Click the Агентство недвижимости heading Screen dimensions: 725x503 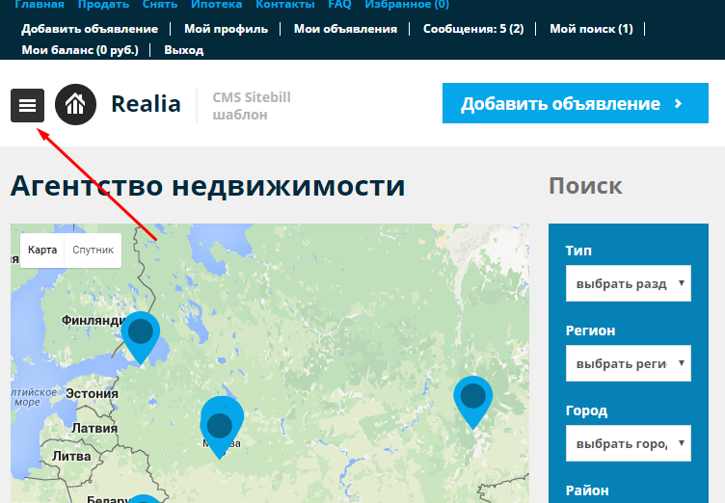coord(207,186)
